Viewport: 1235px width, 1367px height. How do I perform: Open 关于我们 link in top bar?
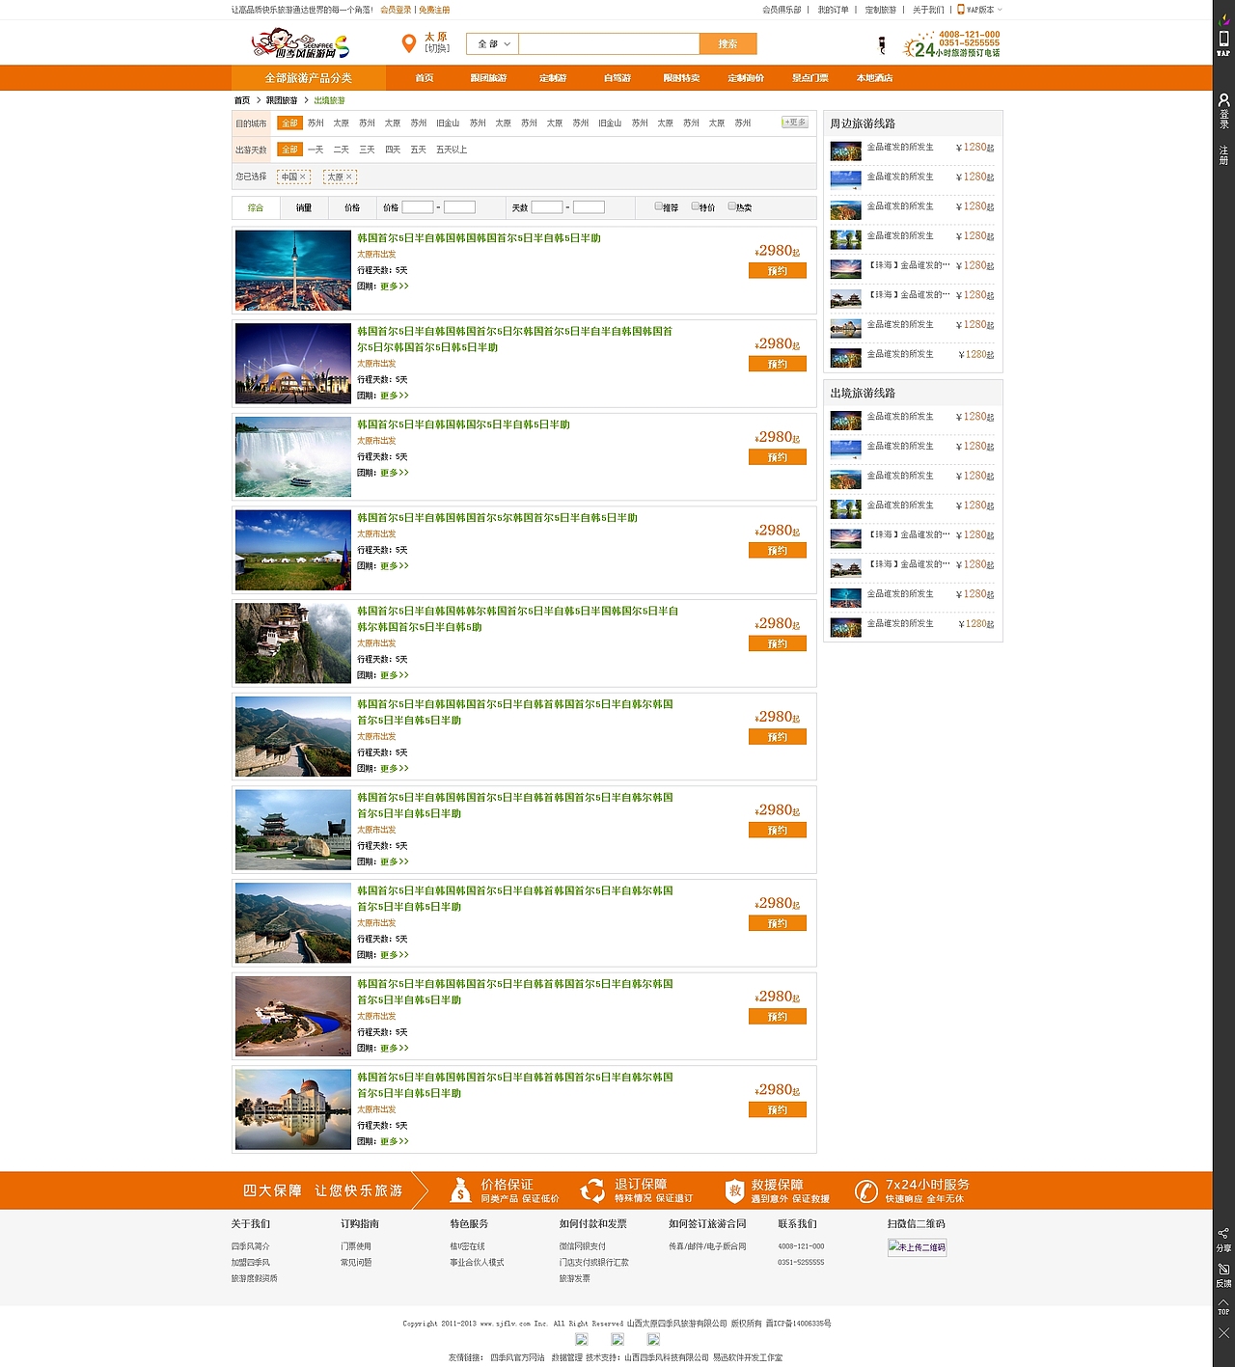(928, 10)
